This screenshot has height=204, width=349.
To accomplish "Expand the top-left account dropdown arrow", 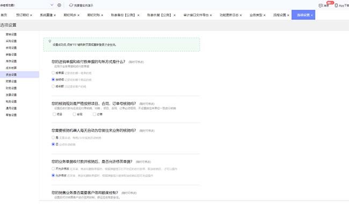I will coord(52,5).
